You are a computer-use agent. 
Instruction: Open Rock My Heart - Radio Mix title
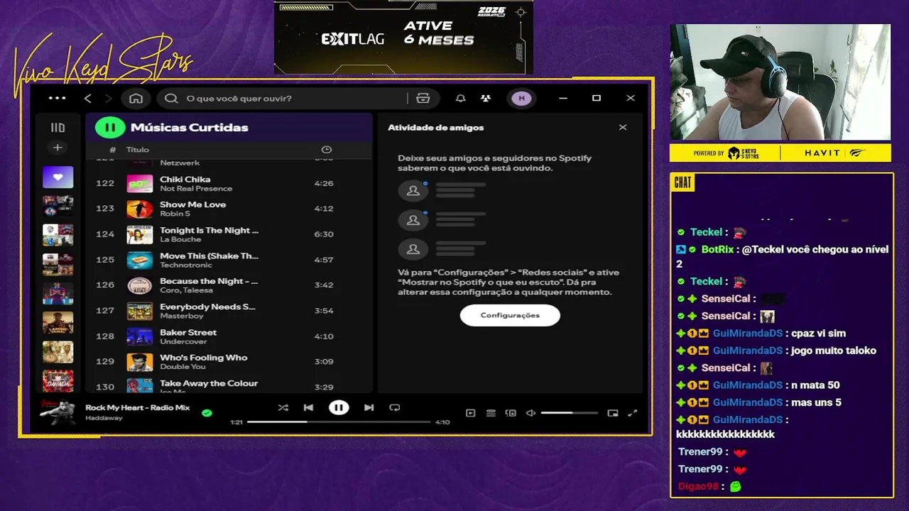click(x=137, y=407)
